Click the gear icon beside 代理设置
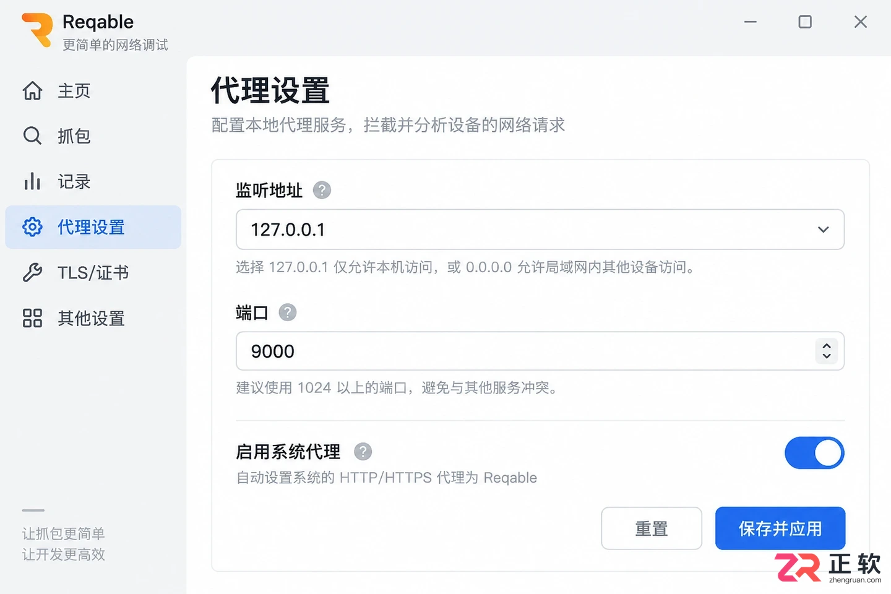The image size is (891, 594). (32, 227)
